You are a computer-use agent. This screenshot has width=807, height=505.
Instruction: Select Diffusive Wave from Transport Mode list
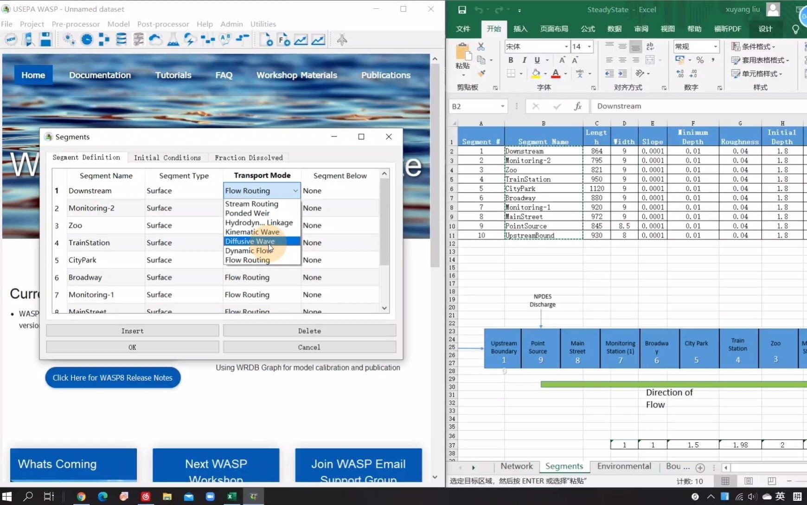(x=262, y=241)
